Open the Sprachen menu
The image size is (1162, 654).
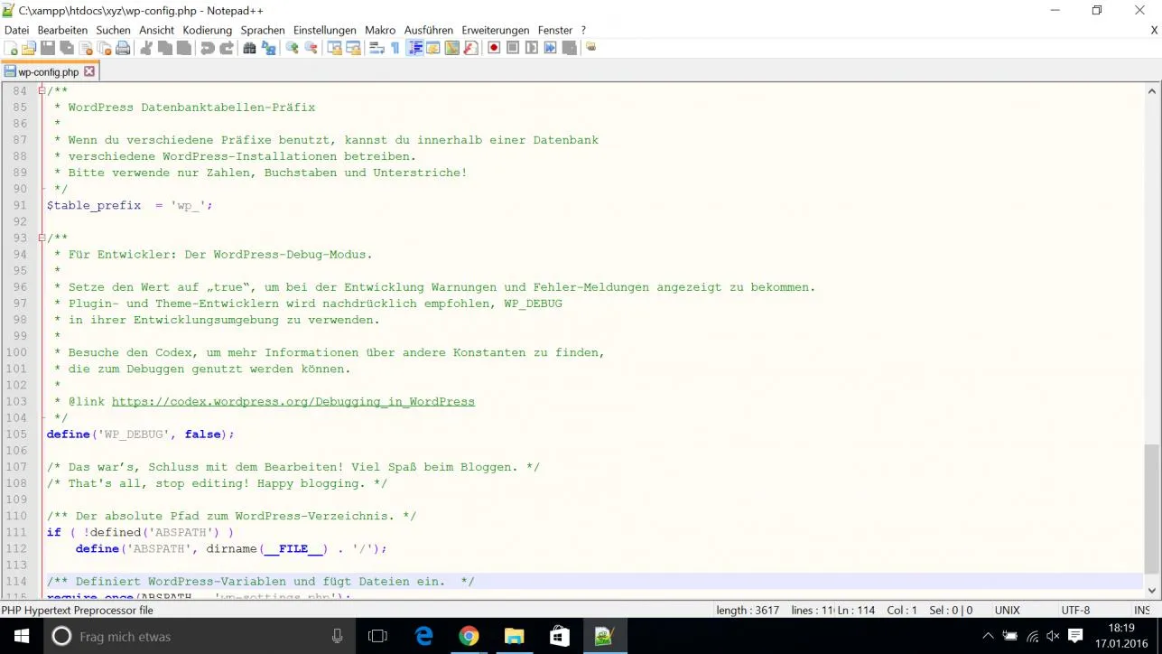263,30
